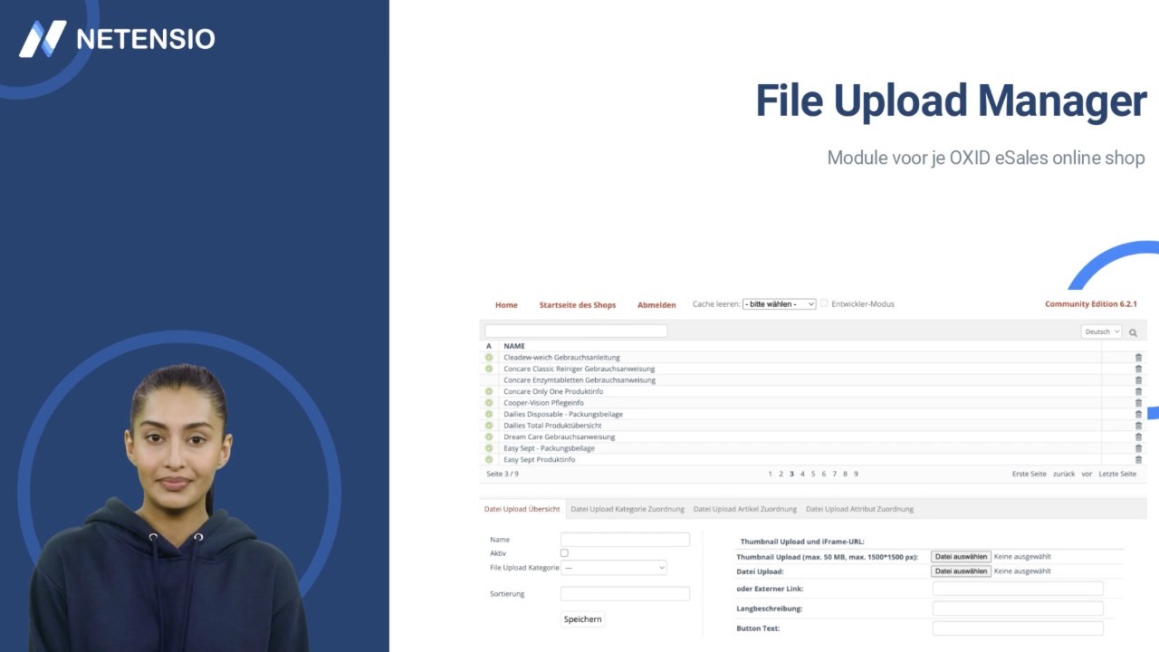This screenshot has width=1159, height=652.
Task: Click active icon beside Concare Only One Produktinfo
Action: 489,391
